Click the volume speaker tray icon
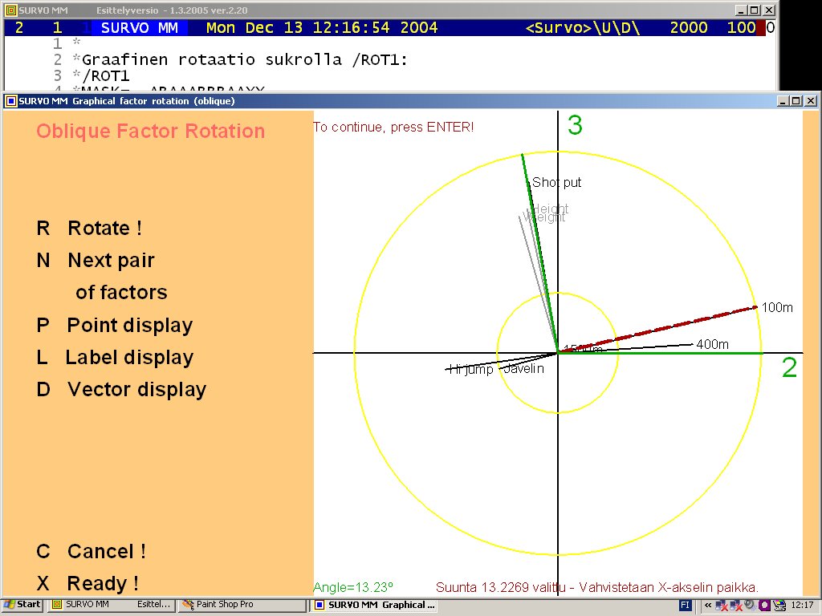822x616 pixels. pyautogui.click(x=749, y=605)
